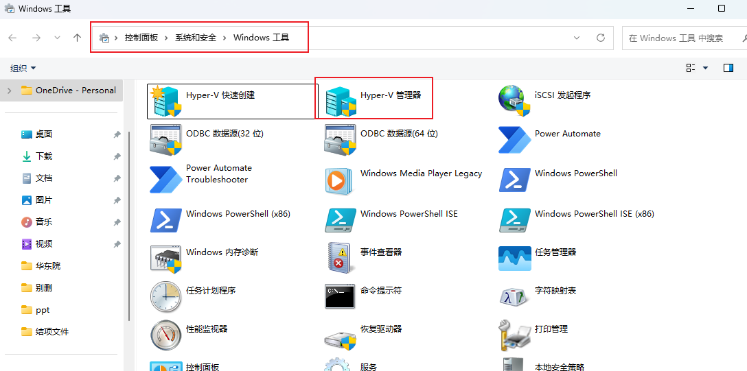This screenshot has width=747, height=371.
Task: Maximize the Windows 工具 window
Action: (722, 8)
